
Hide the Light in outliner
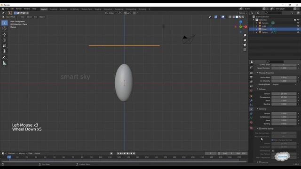[x=298, y=26]
